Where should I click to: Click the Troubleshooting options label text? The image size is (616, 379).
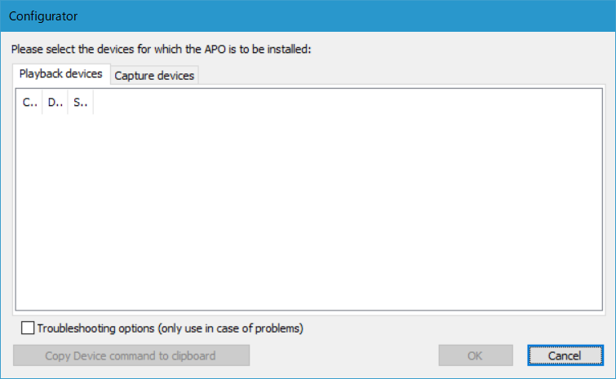(170, 328)
